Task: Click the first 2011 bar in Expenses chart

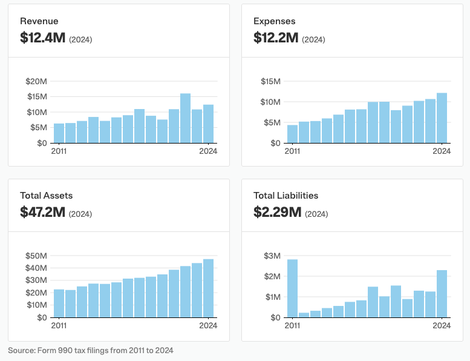Action: coord(292,134)
